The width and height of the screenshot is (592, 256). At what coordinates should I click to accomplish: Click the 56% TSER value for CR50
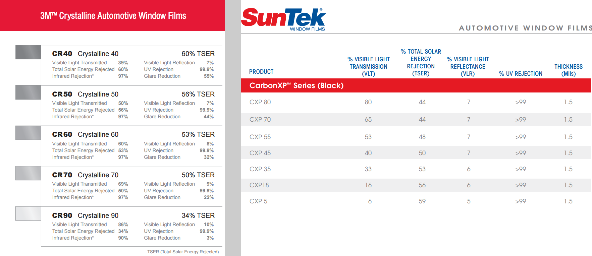pyautogui.click(x=198, y=94)
